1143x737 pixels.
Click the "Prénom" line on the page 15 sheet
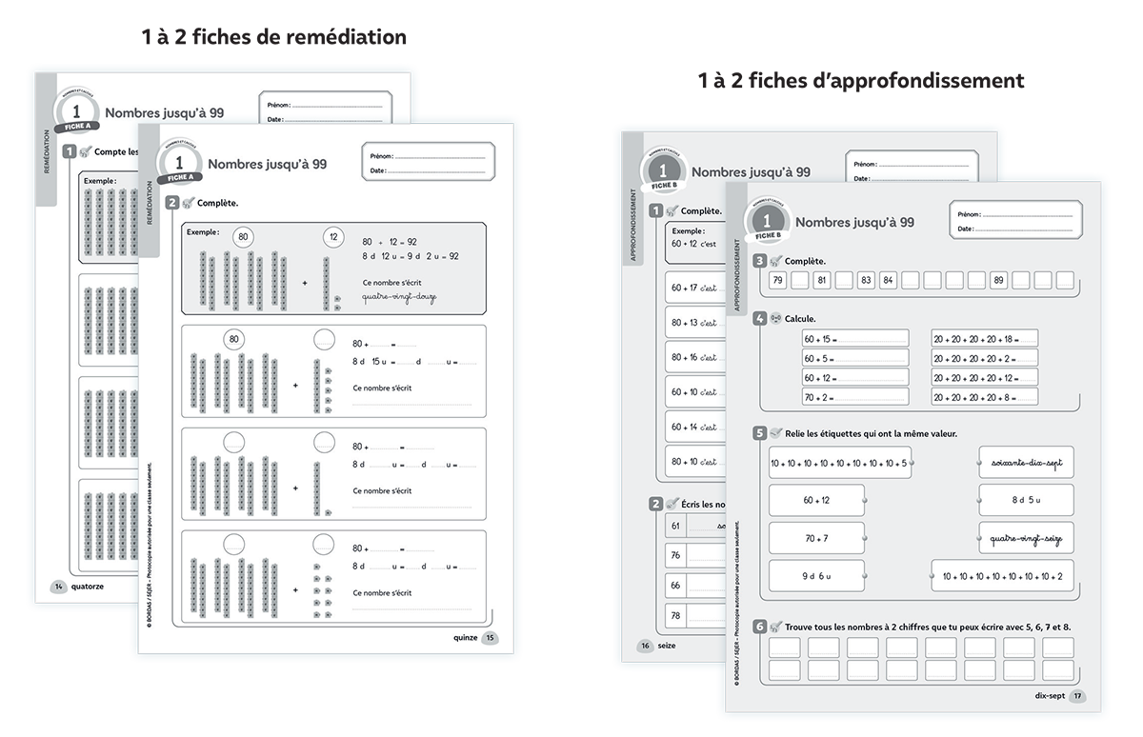[428, 156]
